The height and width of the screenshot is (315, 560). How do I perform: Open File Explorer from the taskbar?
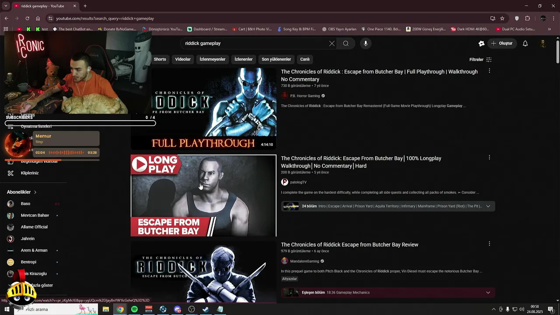point(106,309)
